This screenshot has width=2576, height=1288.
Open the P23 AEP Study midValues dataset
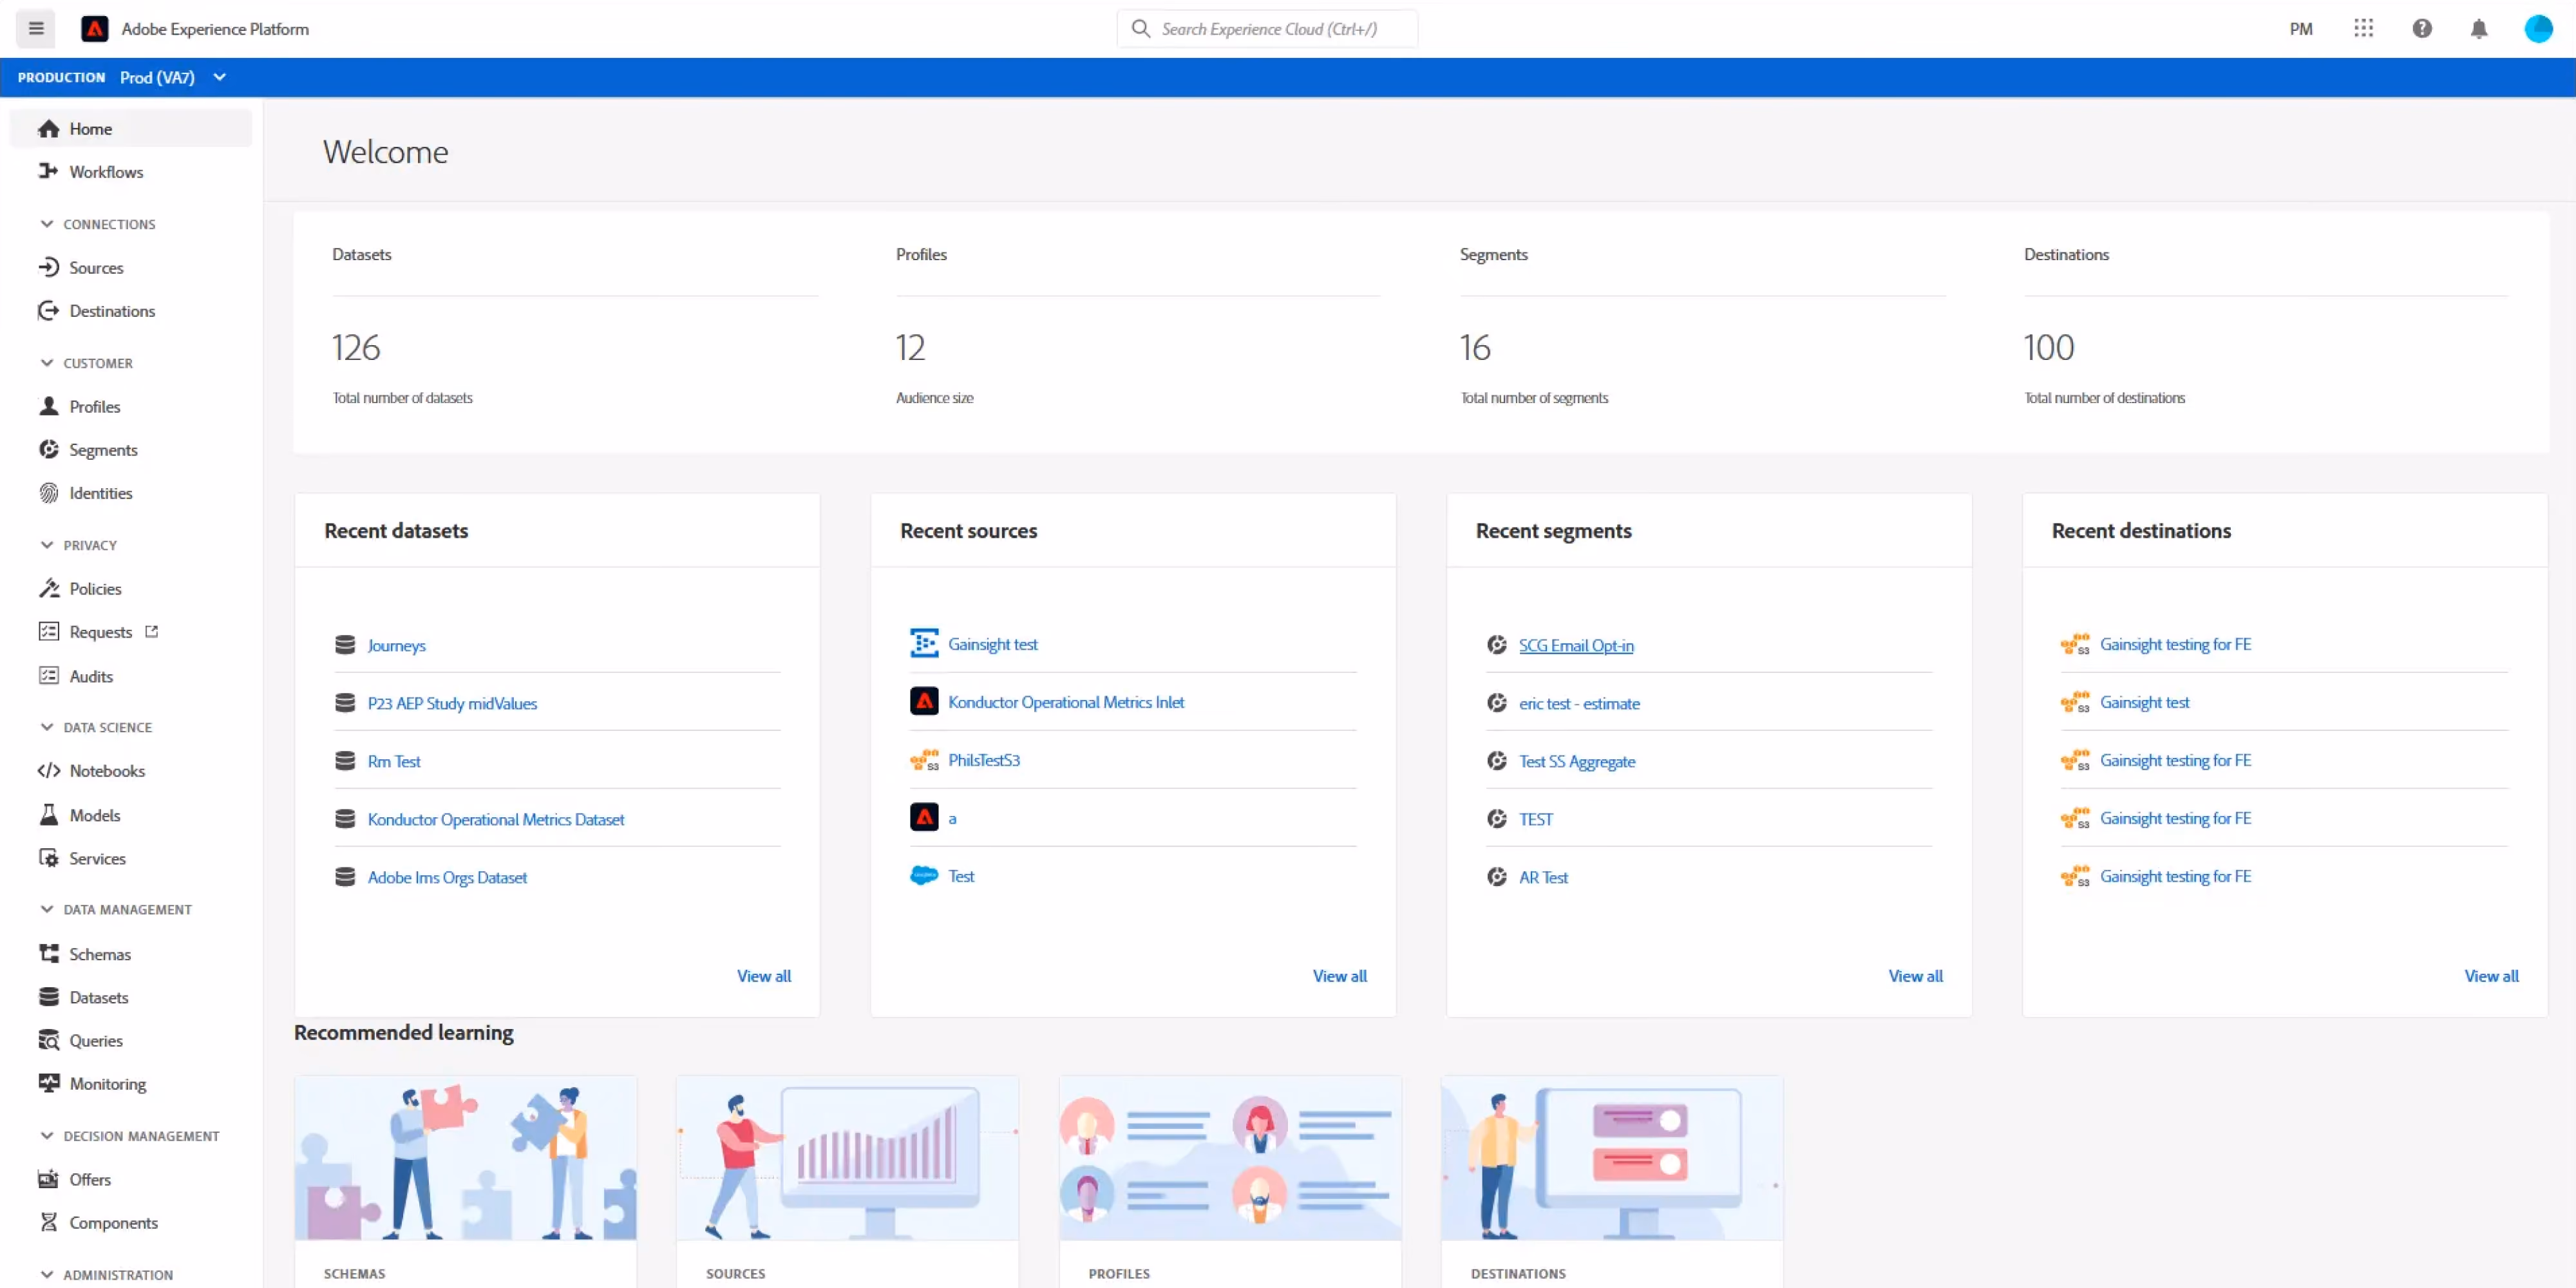point(452,703)
